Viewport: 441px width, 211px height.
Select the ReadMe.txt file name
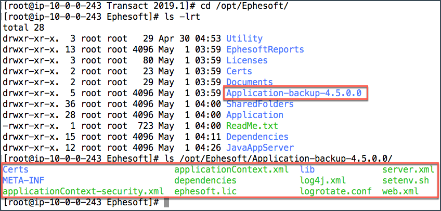coord(252,126)
